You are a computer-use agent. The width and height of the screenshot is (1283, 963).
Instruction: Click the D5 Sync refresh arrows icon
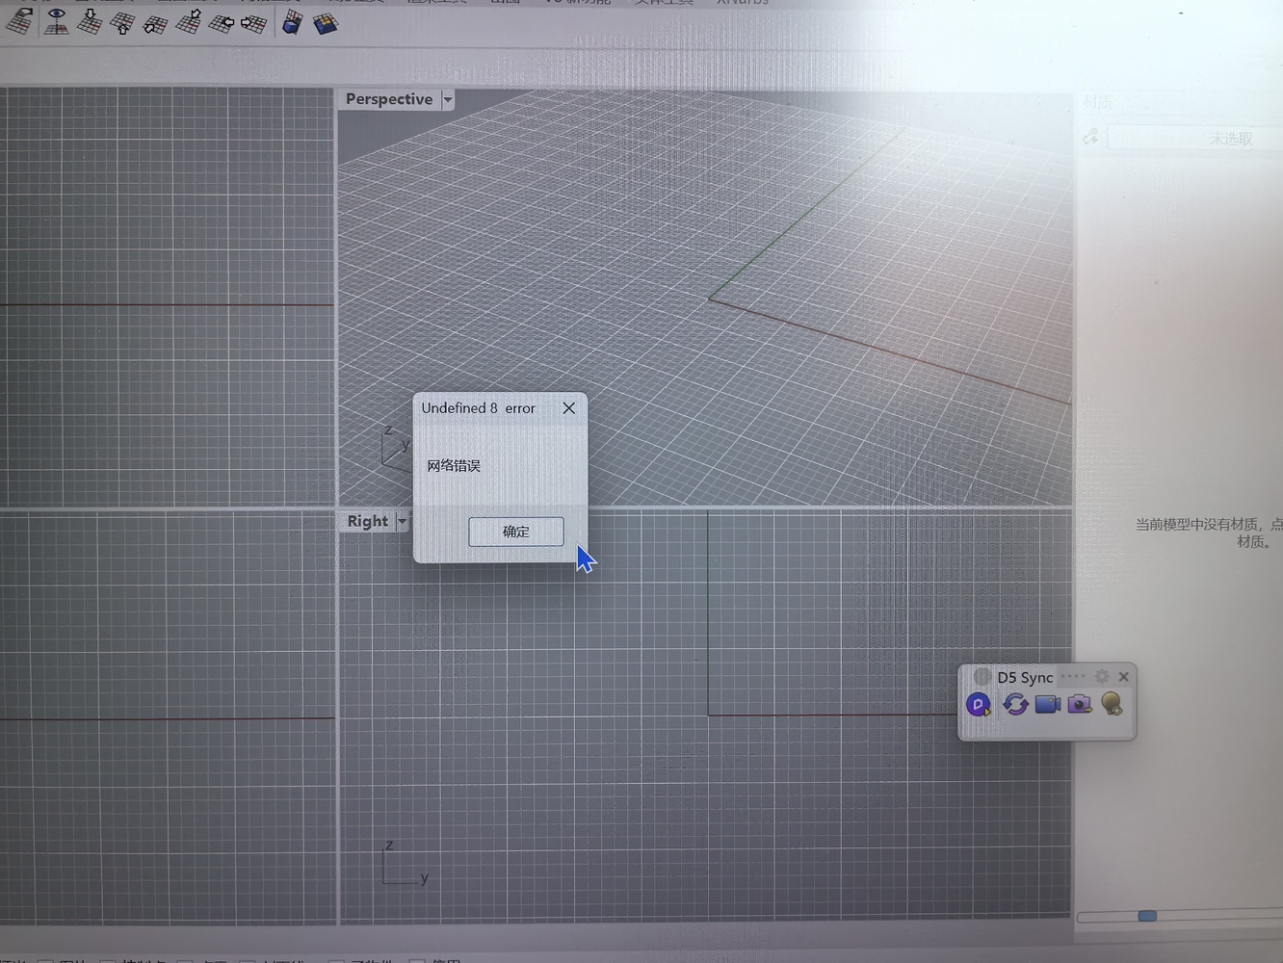click(1015, 705)
